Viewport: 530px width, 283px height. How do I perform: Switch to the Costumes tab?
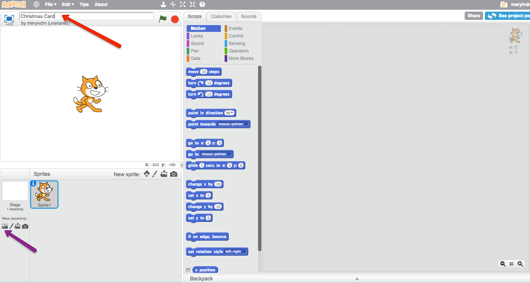[x=221, y=16]
